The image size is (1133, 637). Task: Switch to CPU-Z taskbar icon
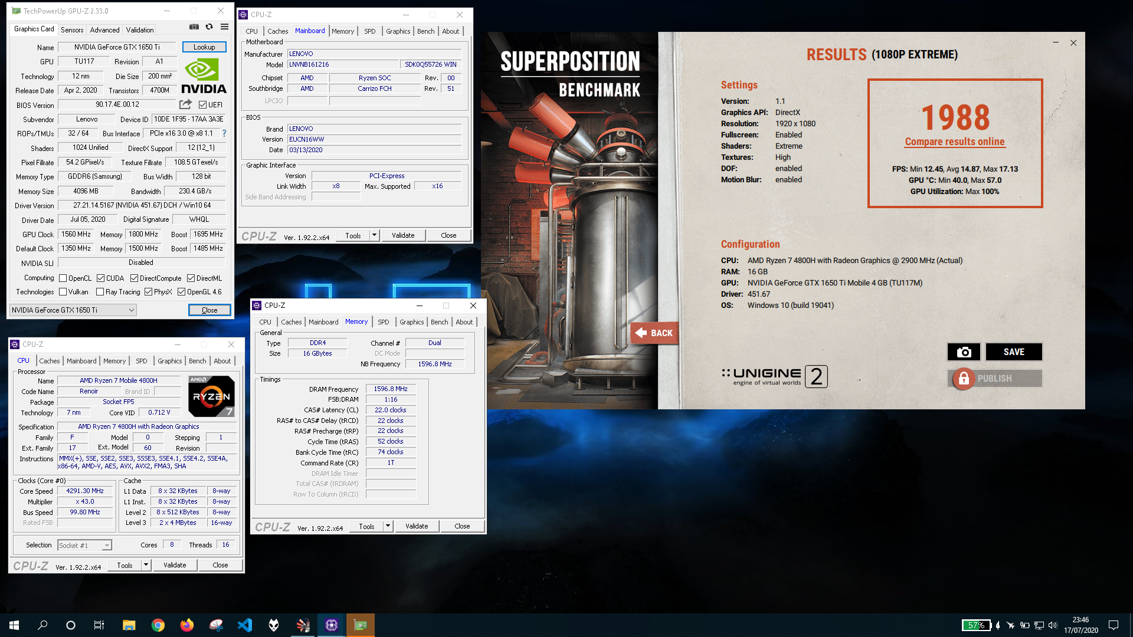pos(331,625)
